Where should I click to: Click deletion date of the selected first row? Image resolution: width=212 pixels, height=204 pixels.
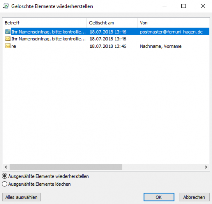108,32
